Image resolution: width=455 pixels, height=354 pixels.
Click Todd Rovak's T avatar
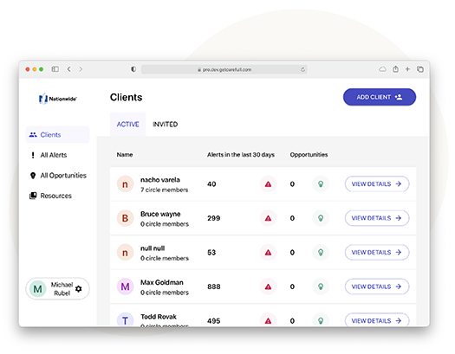click(125, 320)
